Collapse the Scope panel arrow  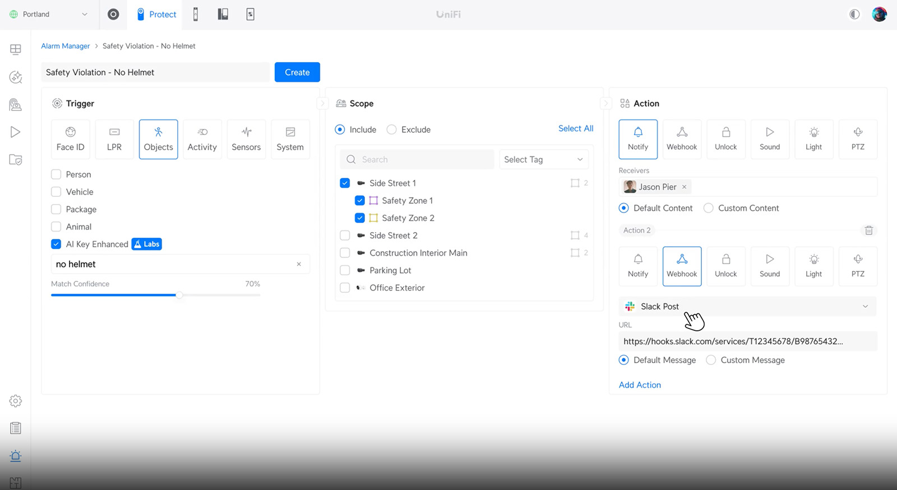point(605,104)
